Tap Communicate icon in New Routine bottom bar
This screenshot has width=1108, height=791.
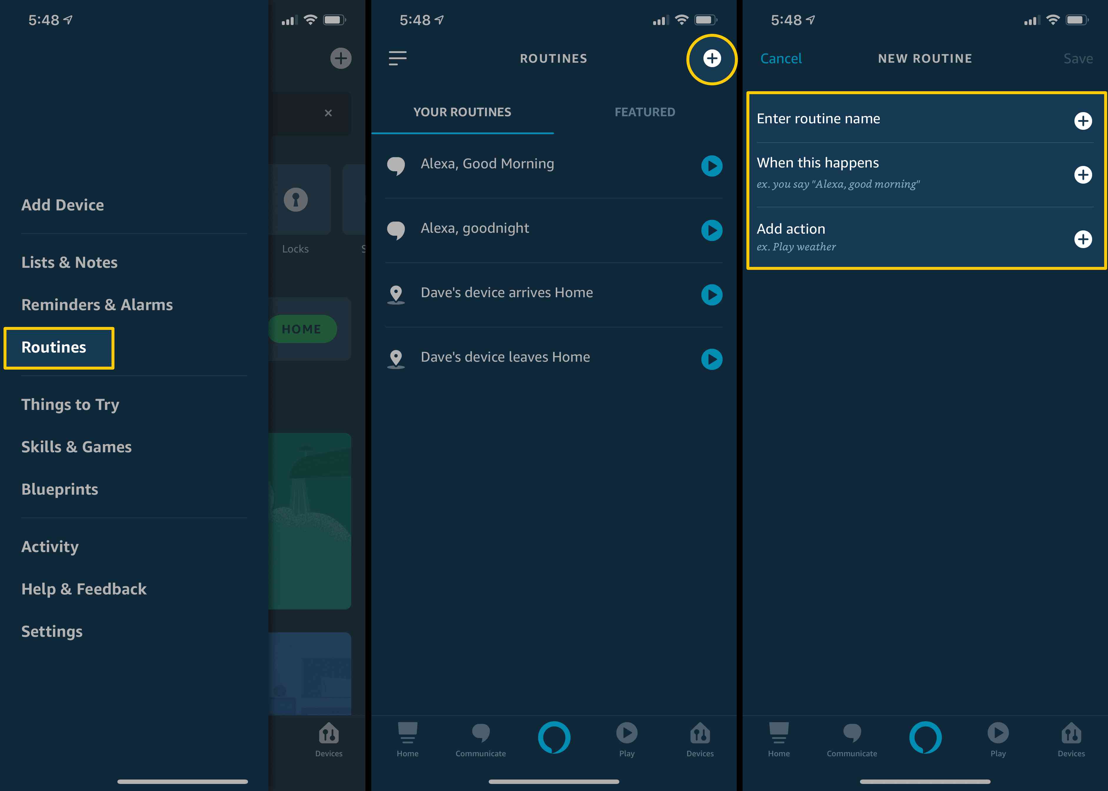(x=852, y=740)
